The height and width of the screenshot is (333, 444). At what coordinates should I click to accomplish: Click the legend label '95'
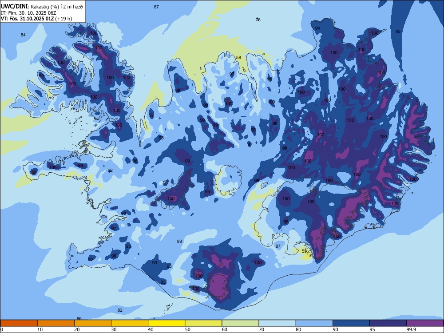(x=373, y=329)
